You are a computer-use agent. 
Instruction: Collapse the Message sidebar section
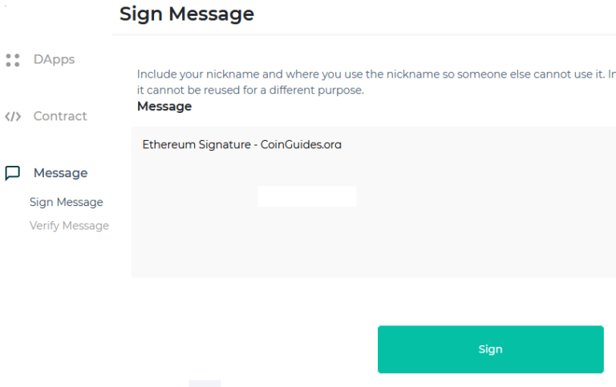click(60, 173)
